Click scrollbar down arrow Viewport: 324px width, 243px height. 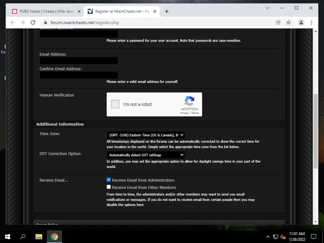315,222
